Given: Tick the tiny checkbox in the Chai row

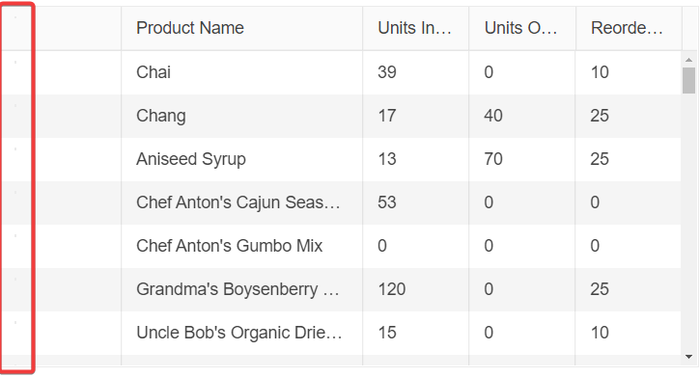Looking at the screenshot, I should pos(15,63).
